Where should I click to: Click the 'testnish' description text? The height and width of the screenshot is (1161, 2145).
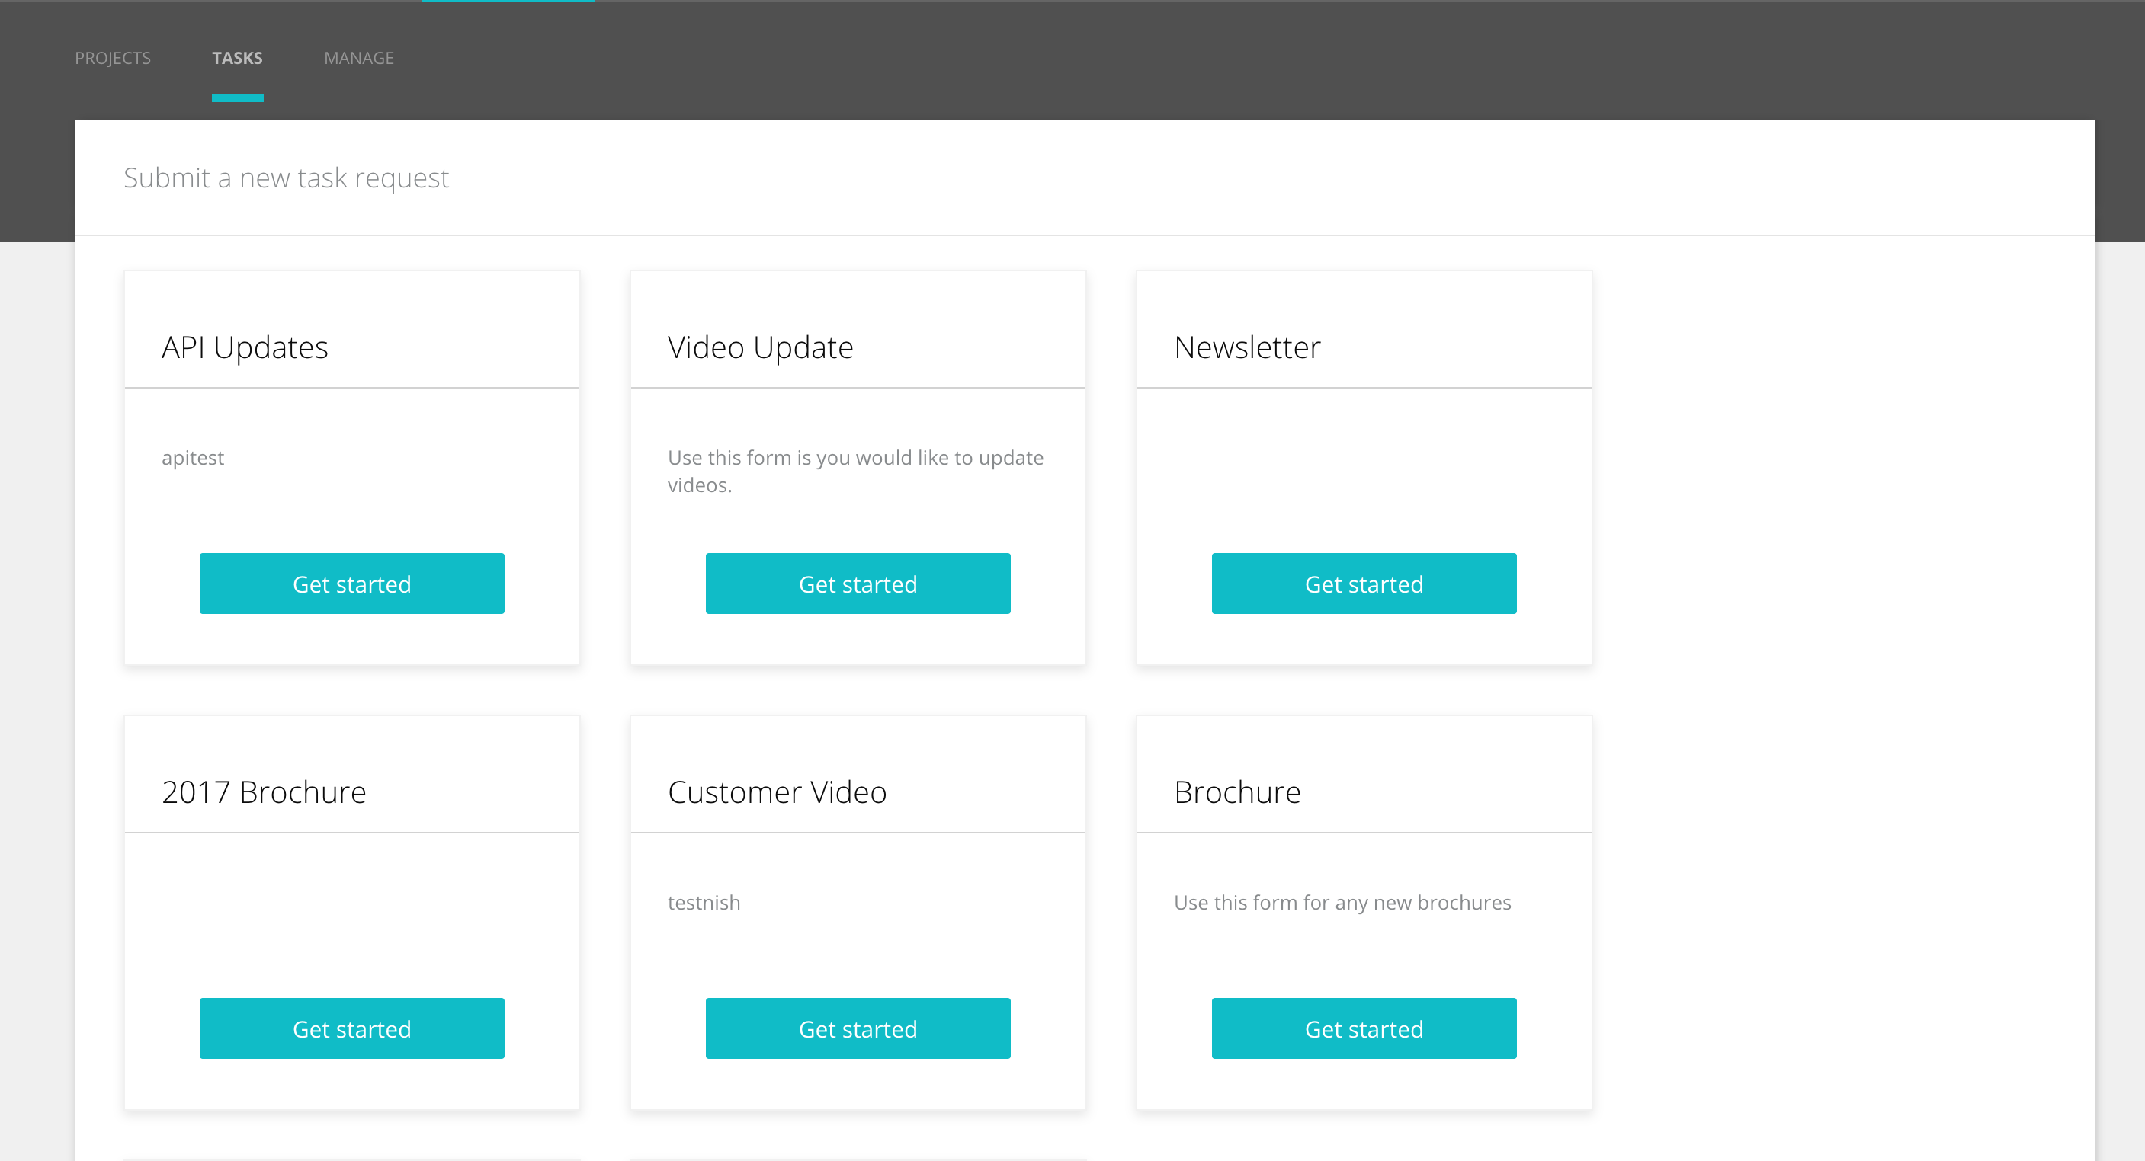click(x=704, y=902)
